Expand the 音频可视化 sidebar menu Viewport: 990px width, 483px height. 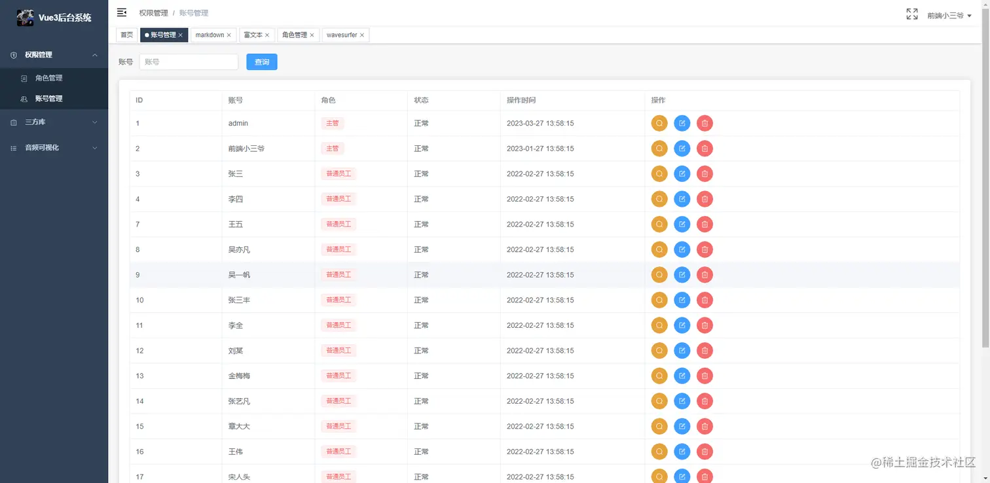(x=54, y=148)
